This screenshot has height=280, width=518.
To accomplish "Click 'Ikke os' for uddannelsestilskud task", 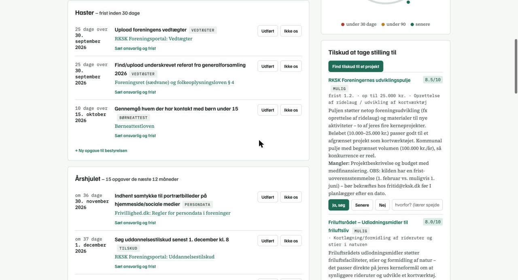I will 291,241.
